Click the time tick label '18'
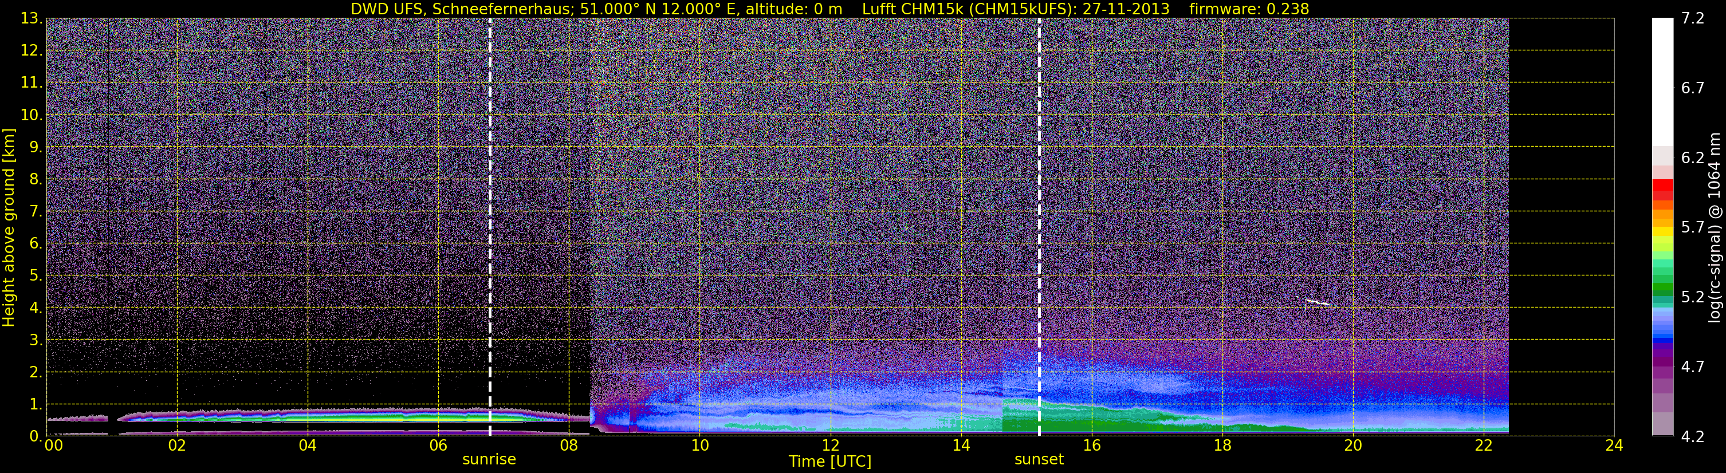The width and height of the screenshot is (1726, 473). [1222, 446]
